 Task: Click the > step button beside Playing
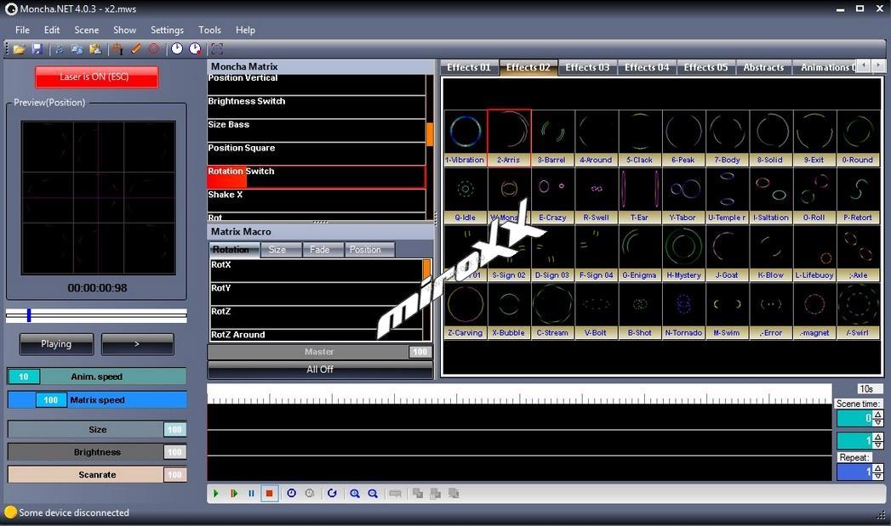coord(137,344)
